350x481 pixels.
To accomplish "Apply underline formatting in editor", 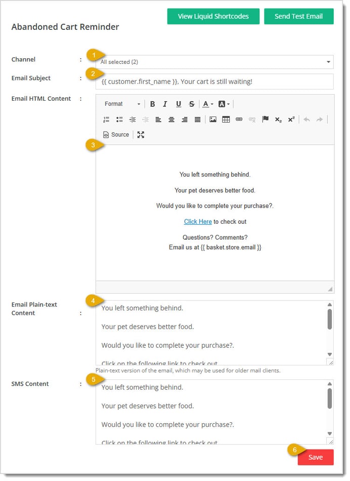I will pyautogui.click(x=179, y=104).
